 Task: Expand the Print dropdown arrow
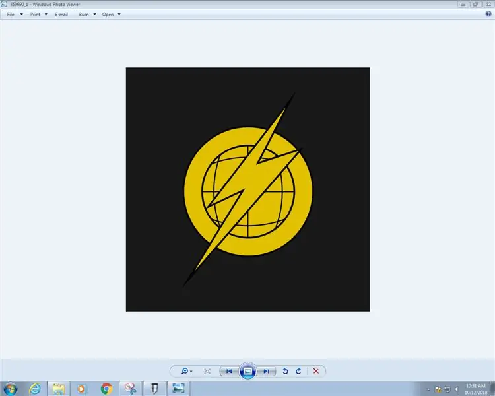click(x=46, y=15)
